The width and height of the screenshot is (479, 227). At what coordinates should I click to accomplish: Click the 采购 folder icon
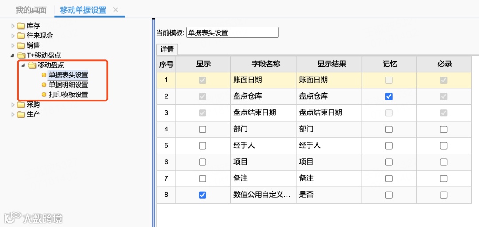coord(21,105)
